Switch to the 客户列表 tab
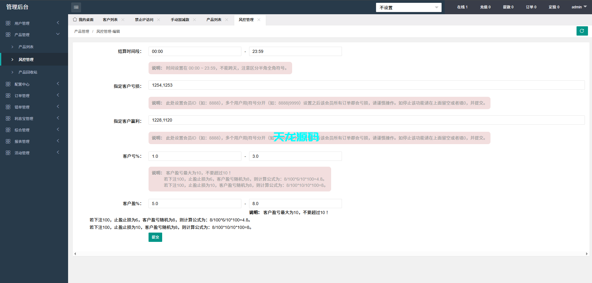 click(110, 19)
